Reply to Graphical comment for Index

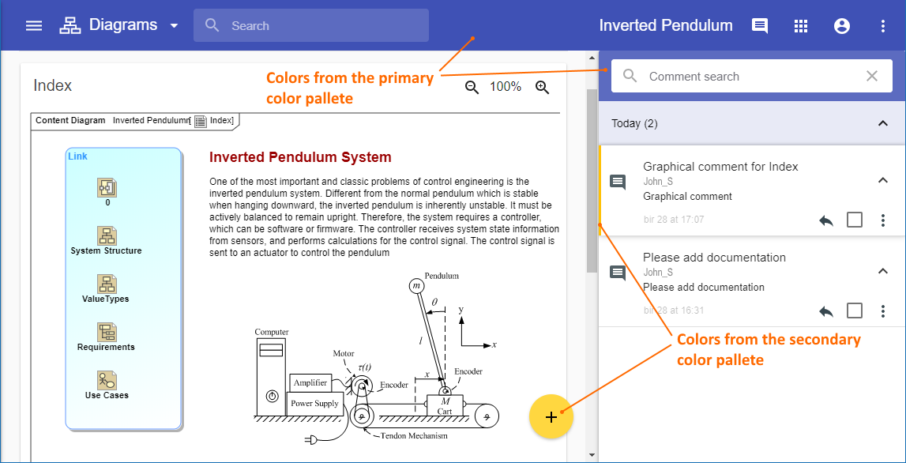[826, 220]
